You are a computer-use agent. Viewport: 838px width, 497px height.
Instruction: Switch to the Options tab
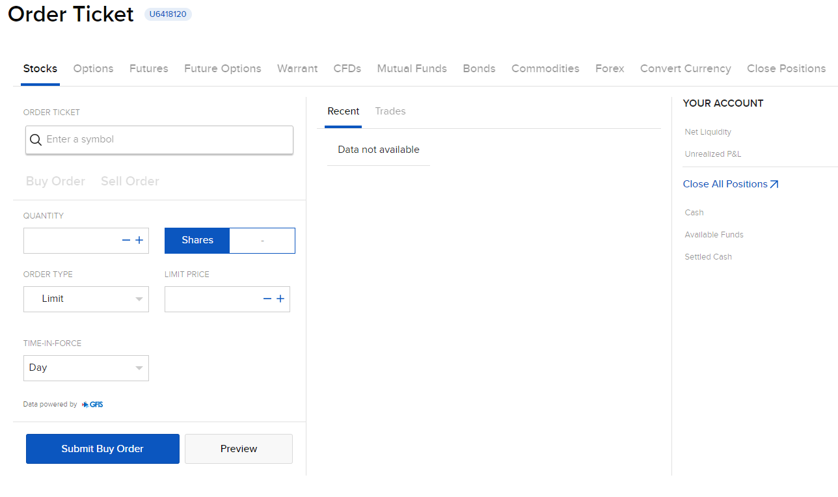(x=93, y=68)
